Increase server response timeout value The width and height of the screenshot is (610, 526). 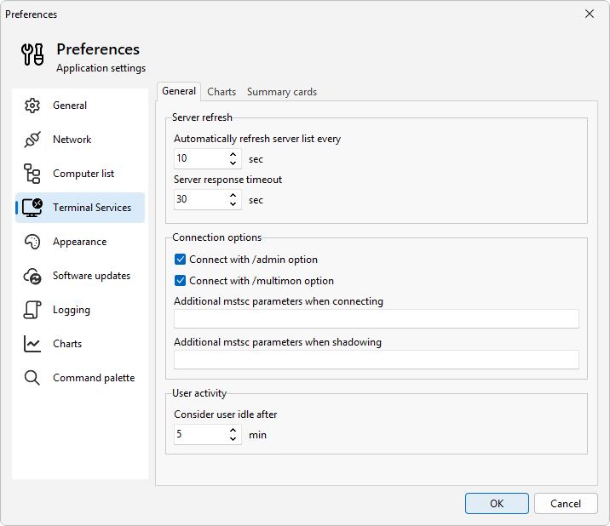pyautogui.click(x=233, y=195)
